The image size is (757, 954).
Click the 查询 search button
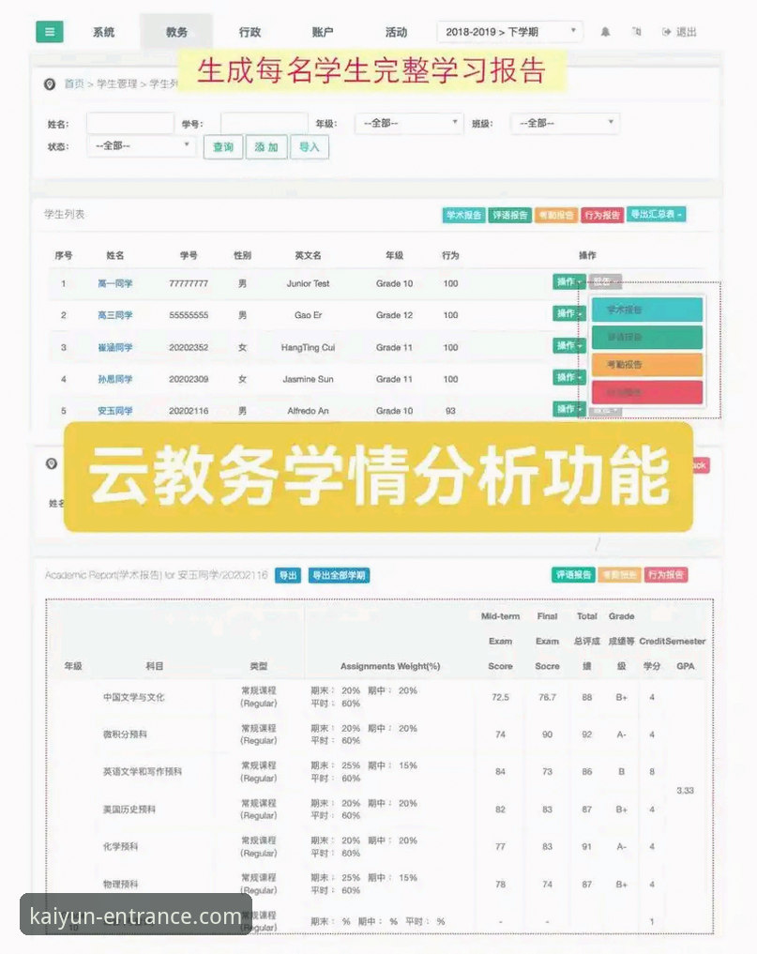click(222, 147)
